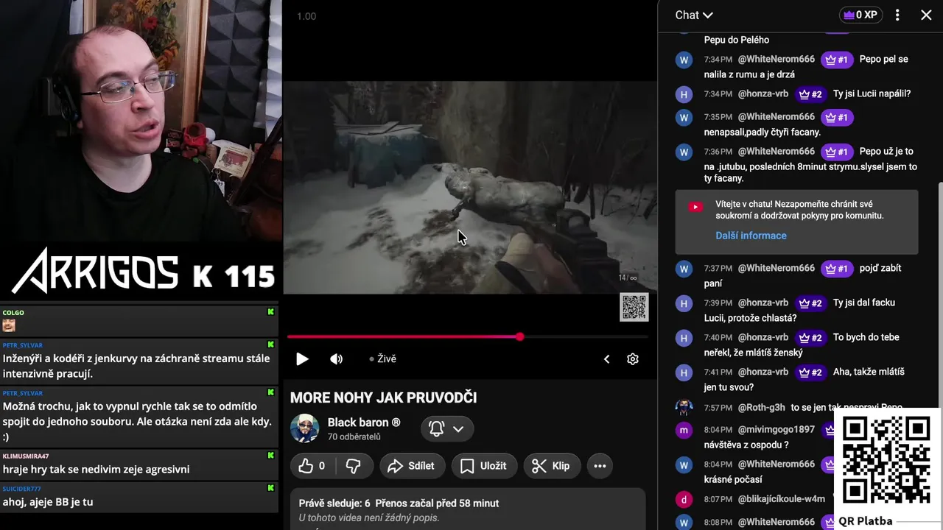Click @WhiteNerom666 username at 7:34 PM
The image size is (943, 530).
tap(777, 59)
